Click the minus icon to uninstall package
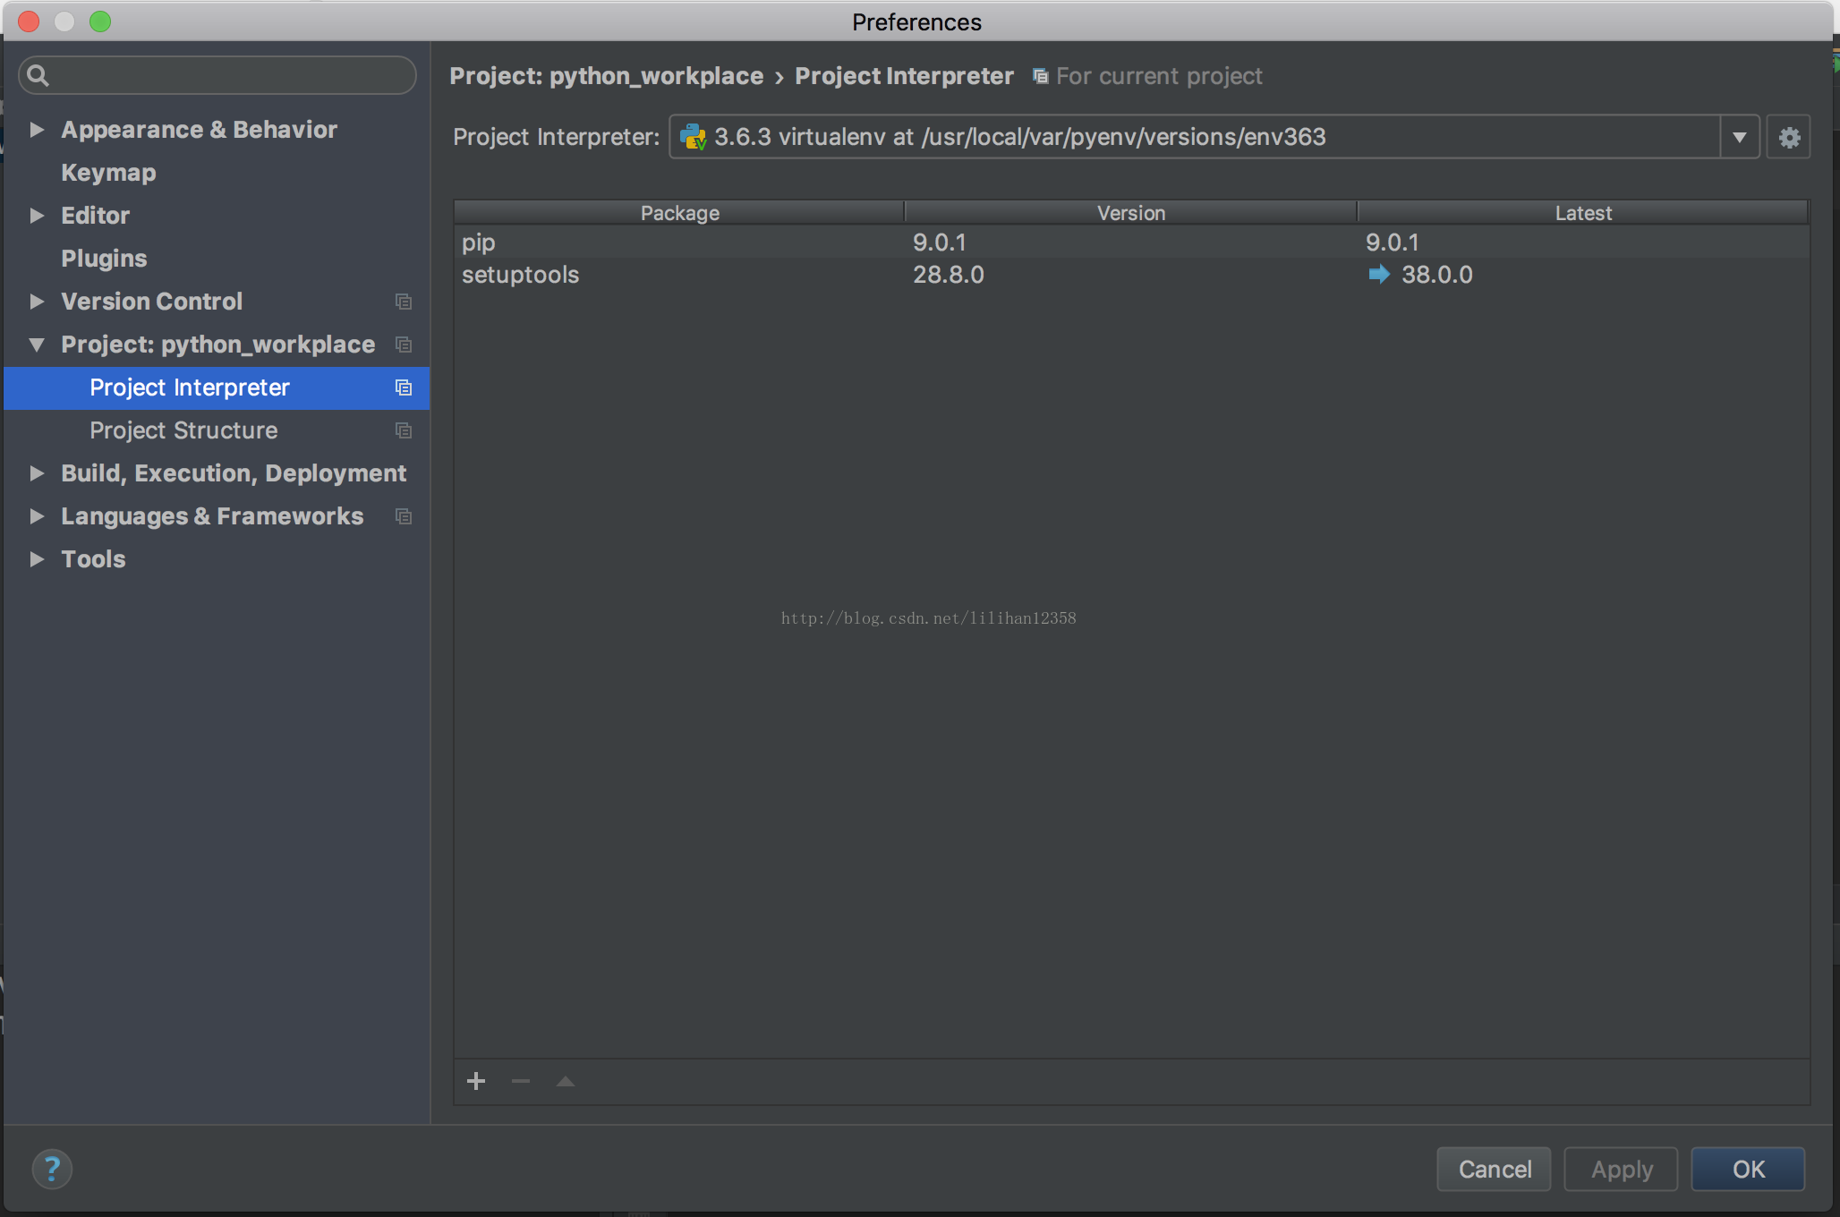 pyautogui.click(x=521, y=1081)
